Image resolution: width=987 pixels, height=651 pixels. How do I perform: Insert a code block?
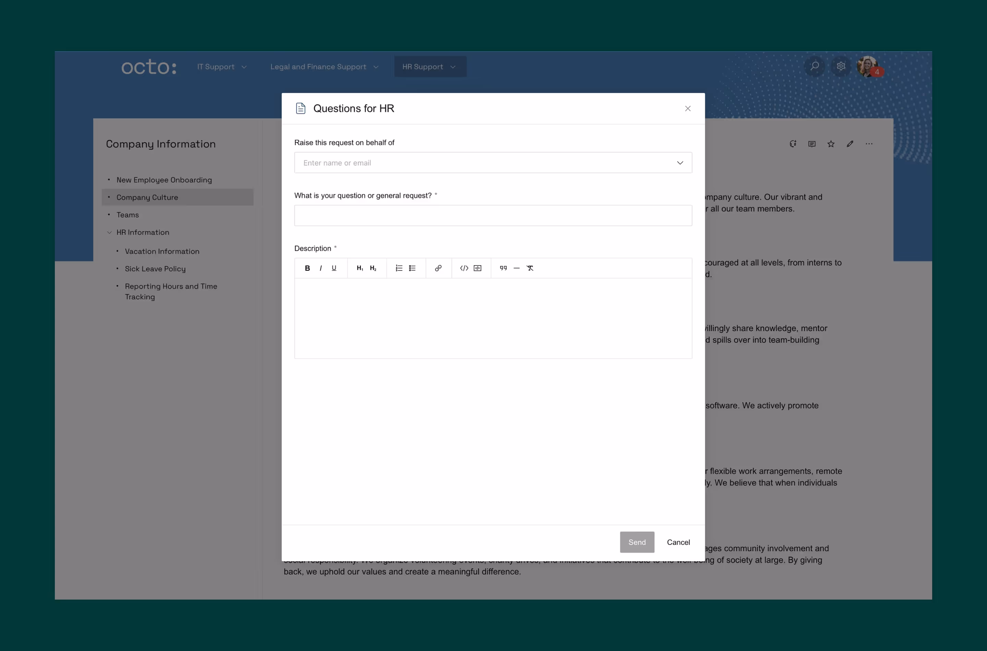[x=477, y=268]
